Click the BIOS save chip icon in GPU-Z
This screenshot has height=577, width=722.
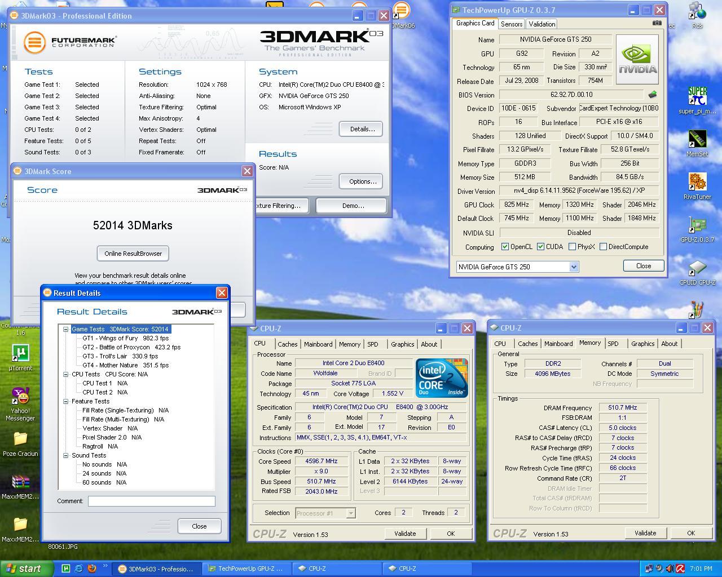click(653, 94)
